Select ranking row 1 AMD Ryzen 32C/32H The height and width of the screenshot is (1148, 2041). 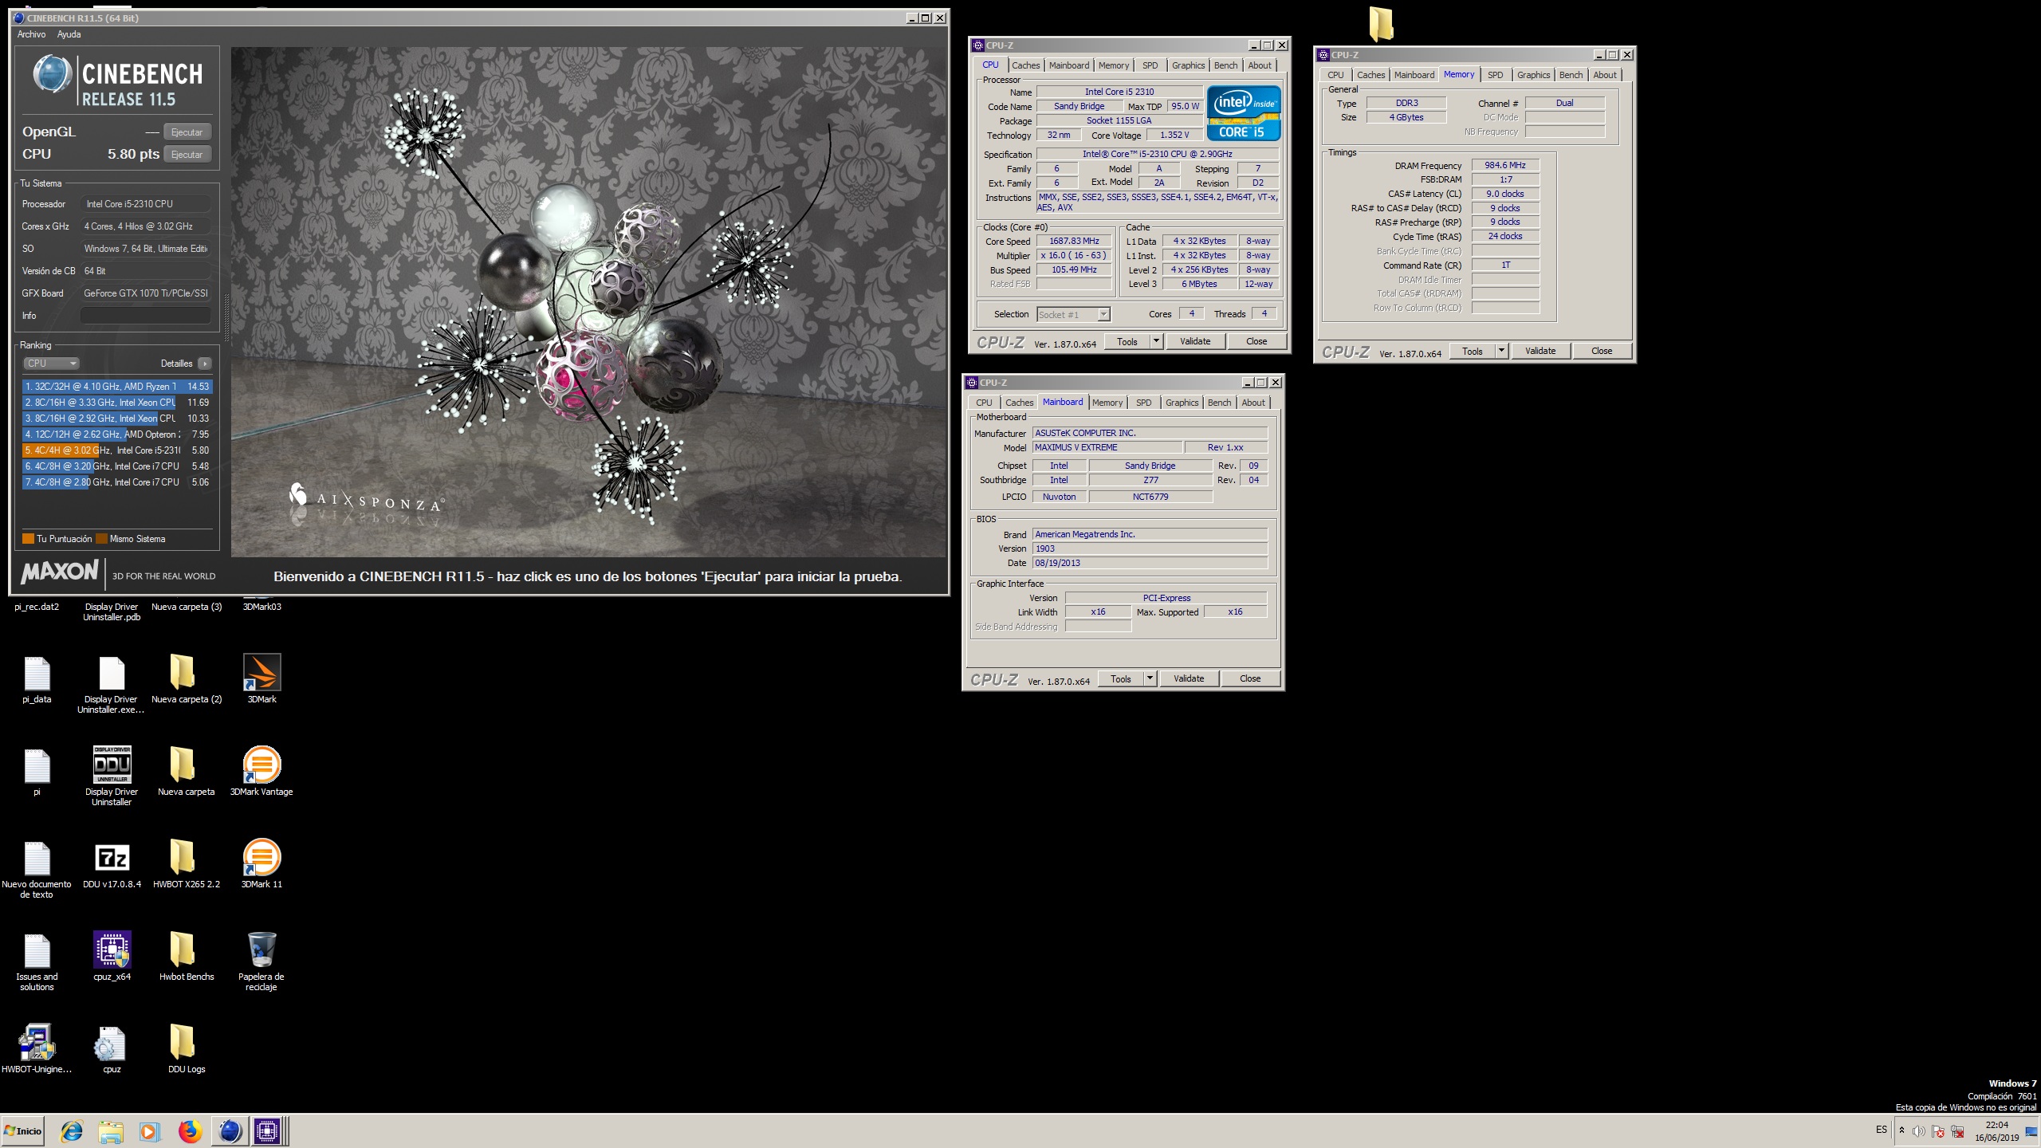[117, 387]
